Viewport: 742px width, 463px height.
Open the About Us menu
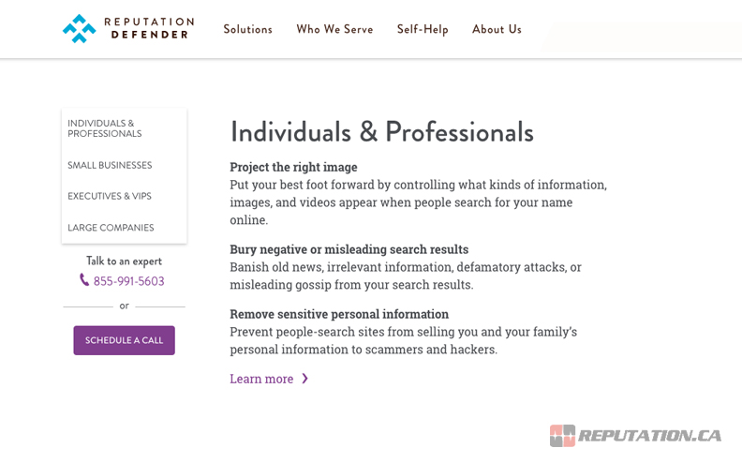point(497,29)
